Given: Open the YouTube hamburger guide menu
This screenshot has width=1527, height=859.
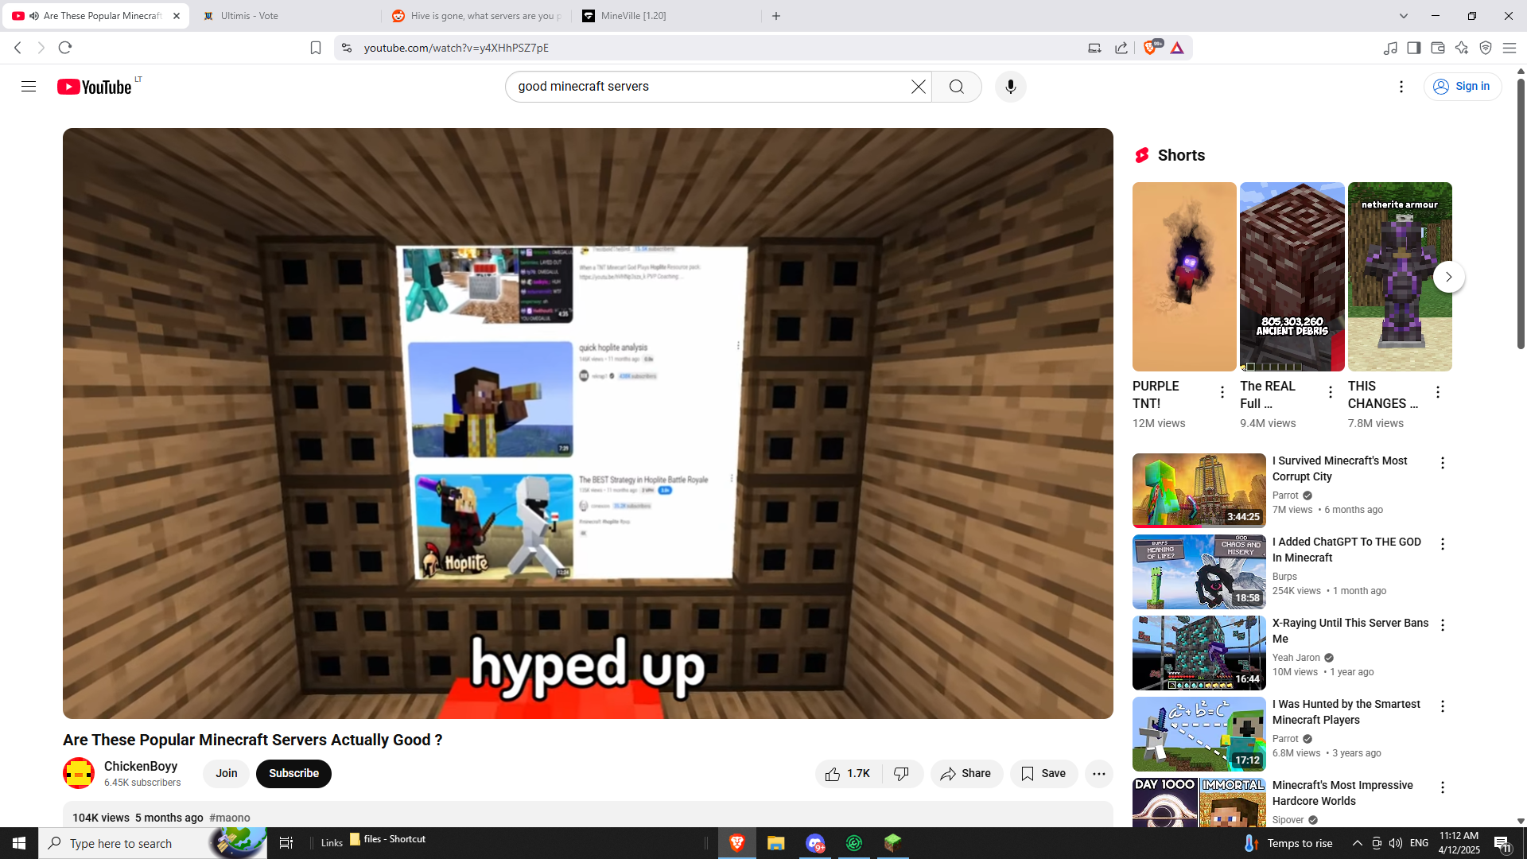Looking at the screenshot, I should click(x=29, y=87).
